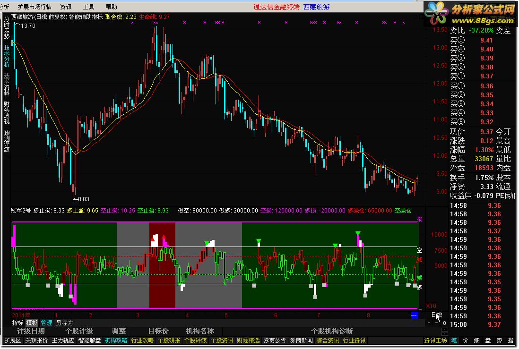This screenshot has width=519, height=349.
Task: Open the 帮助 menu
Action: pos(111,7)
